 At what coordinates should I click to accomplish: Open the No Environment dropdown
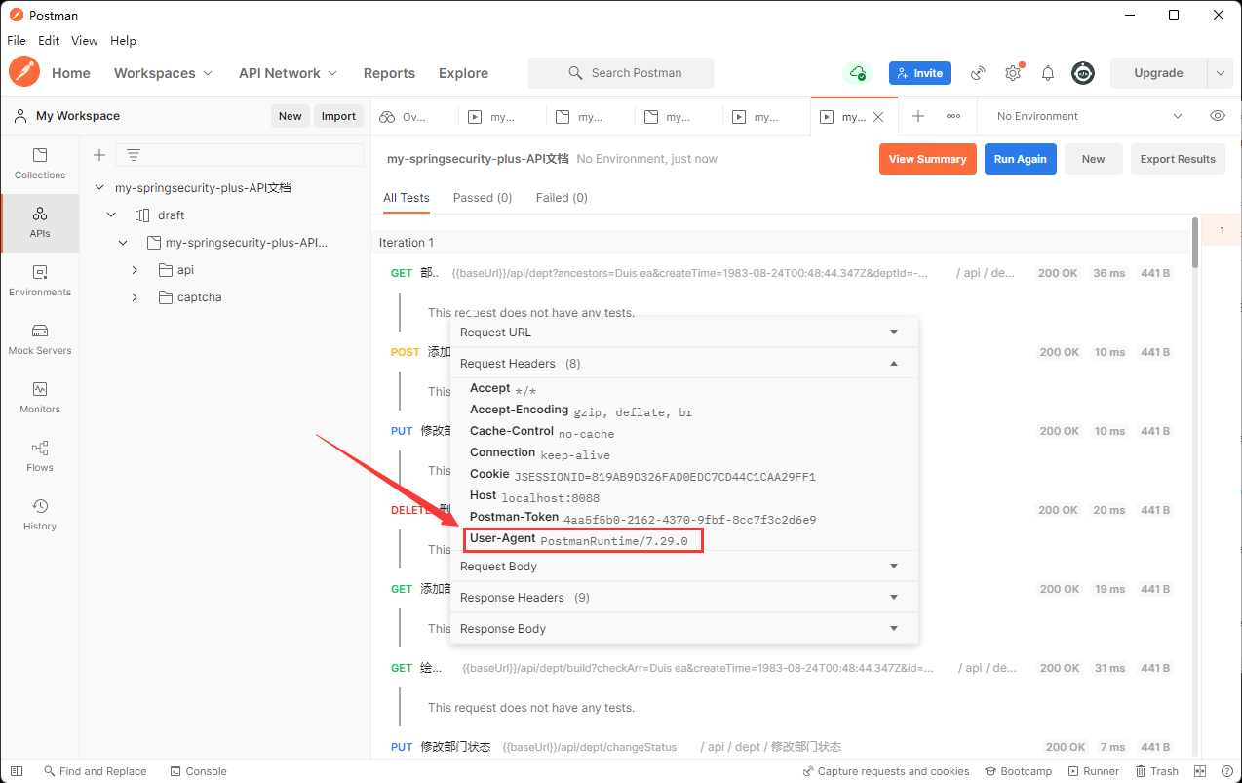click(x=1089, y=116)
